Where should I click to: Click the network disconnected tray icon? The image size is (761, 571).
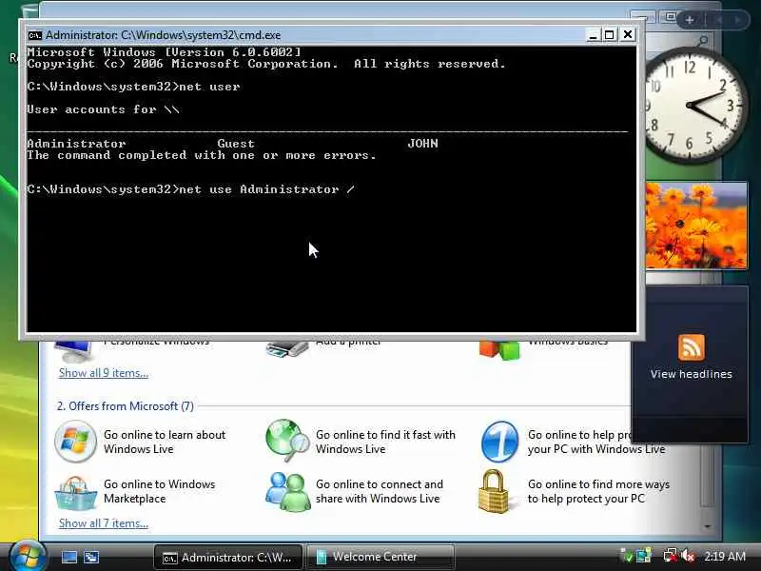click(x=671, y=556)
